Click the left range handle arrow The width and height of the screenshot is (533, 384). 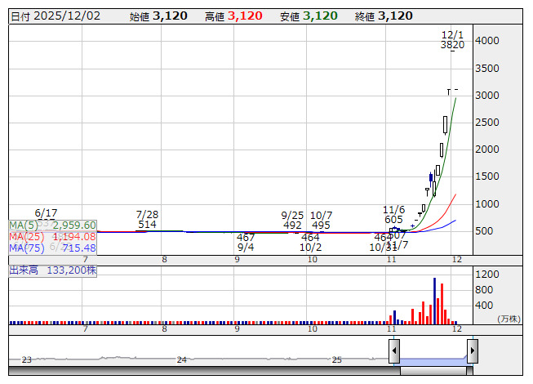click(394, 351)
